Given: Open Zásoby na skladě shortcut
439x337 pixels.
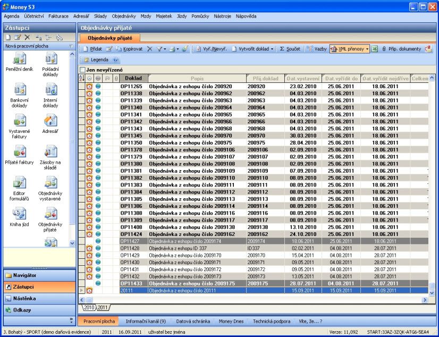Looking at the screenshot, I should pos(50,151).
